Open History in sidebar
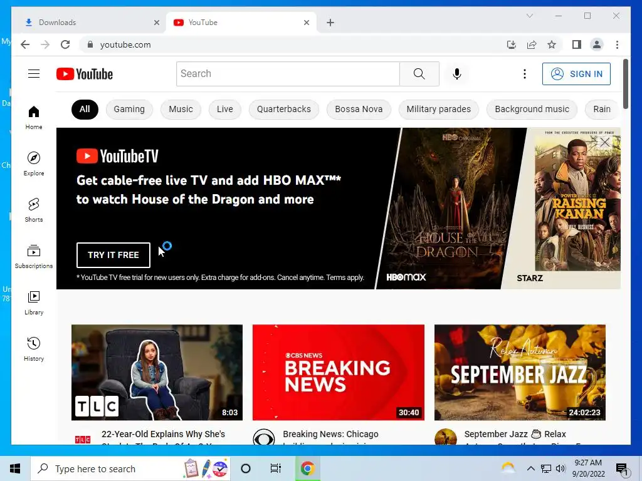Image resolution: width=642 pixels, height=481 pixels. tap(34, 349)
